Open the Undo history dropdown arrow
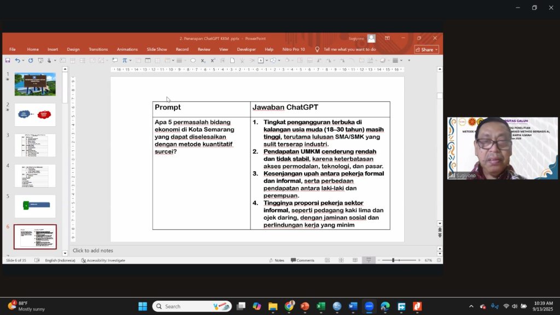The width and height of the screenshot is (560, 315). (x=24, y=60)
